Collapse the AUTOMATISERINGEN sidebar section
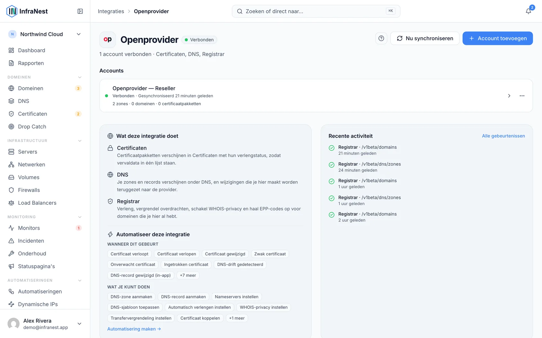The image size is (542, 338). [x=80, y=280]
